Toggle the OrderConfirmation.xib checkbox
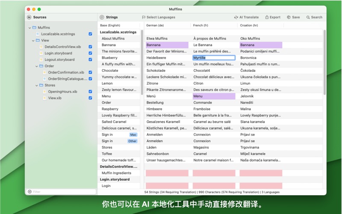Image resolution: width=342 pixels, height=214 pixels. point(90,72)
